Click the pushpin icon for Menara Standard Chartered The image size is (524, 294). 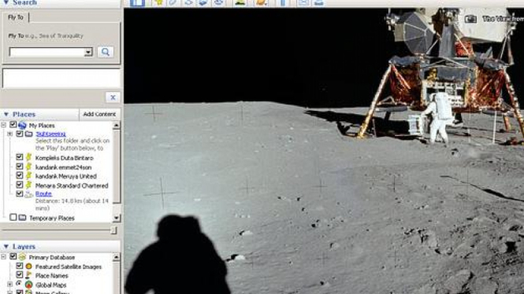[x=28, y=185]
